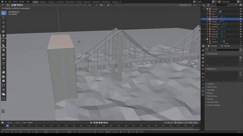Expand the Normals panel
The height and width of the screenshot is (136, 243).
point(210,93)
